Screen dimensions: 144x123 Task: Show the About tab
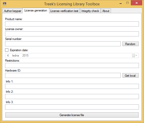point(106,11)
